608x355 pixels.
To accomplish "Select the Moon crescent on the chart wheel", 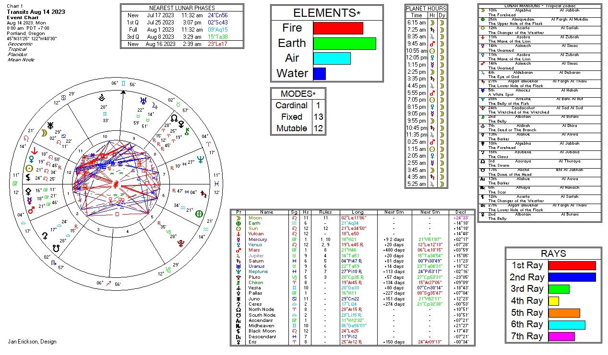I will pyautogui.click(x=44, y=132).
